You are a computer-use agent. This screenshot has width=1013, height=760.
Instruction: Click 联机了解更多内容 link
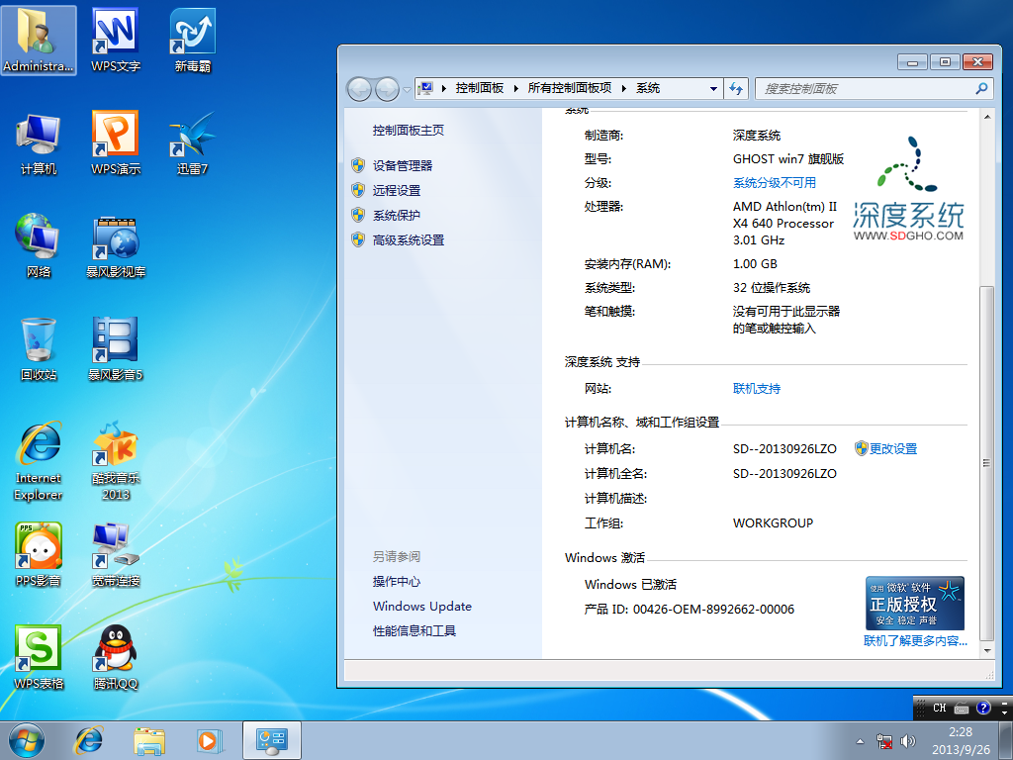(915, 640)
